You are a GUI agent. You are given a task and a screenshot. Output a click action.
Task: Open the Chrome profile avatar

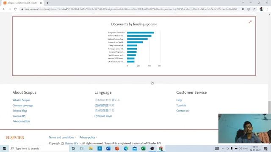click(261, 9)
